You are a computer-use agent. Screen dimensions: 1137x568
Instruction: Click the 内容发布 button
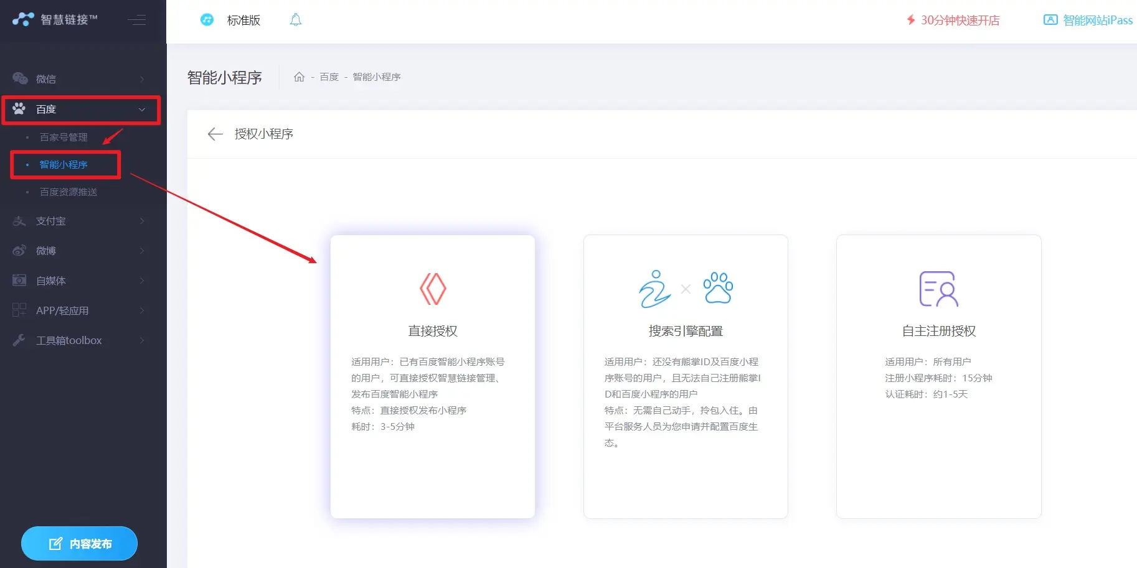(x=80, y=544)
